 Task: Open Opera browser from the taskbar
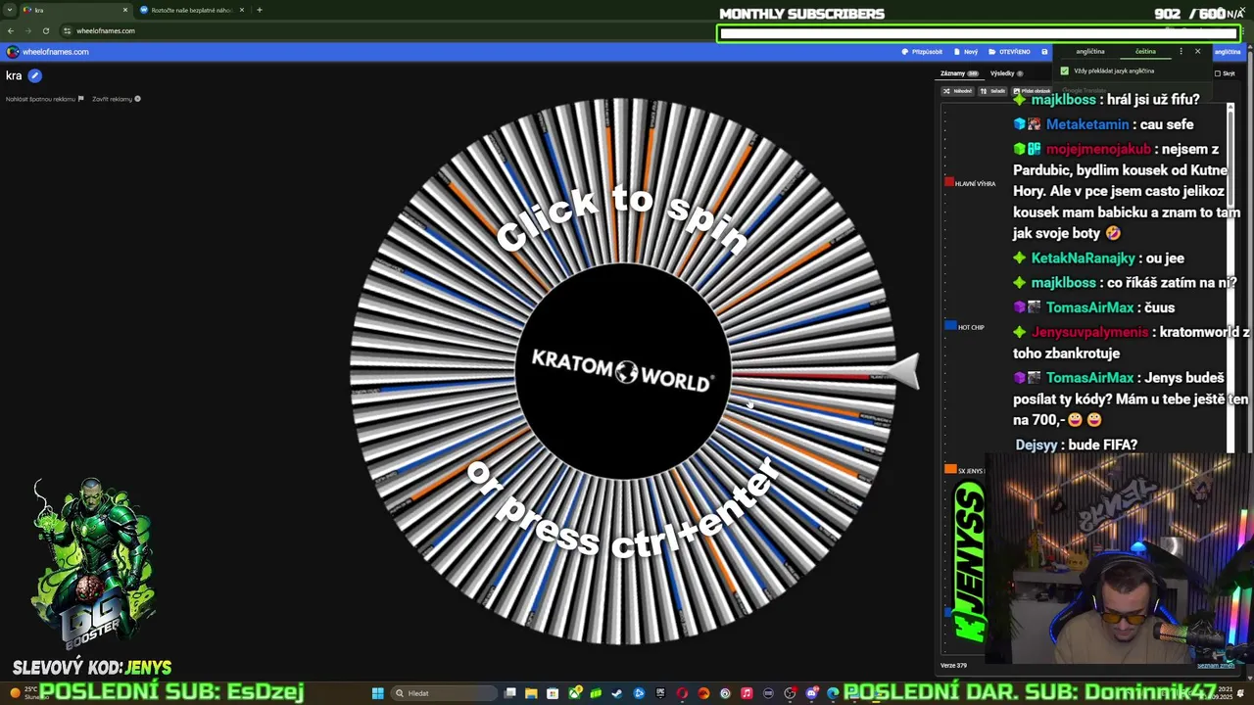[x=682, y=693]
